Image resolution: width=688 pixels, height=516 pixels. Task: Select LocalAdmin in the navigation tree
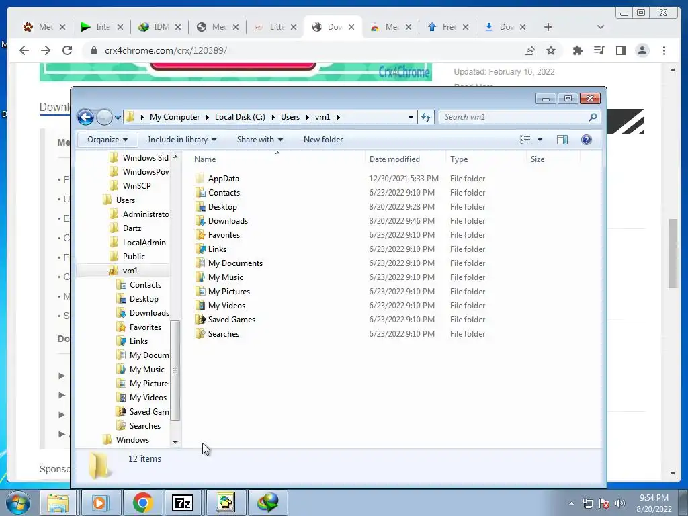144,242
